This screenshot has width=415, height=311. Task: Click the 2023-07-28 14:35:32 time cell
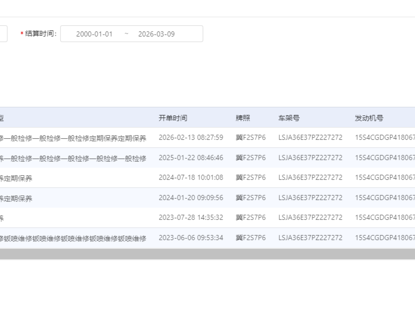(x=191, y=218)
